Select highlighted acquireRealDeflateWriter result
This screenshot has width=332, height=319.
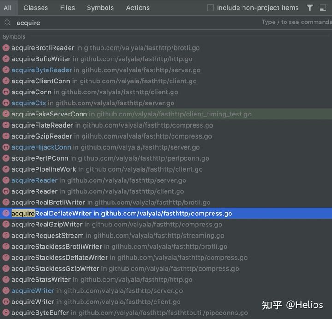166,213
